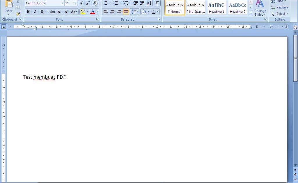Click Shading paint bucket icon

tap(144, 12)
